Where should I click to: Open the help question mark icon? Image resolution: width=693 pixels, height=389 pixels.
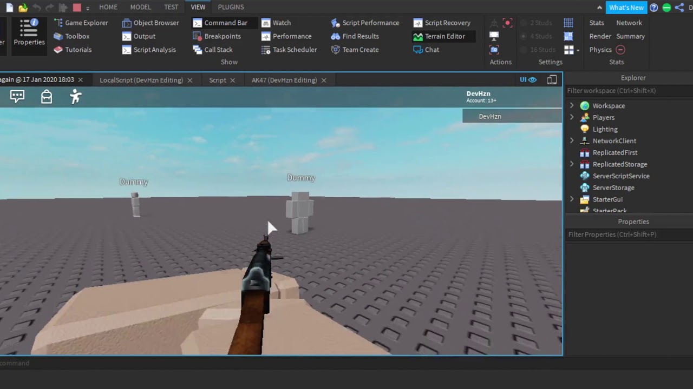[654, 8]
